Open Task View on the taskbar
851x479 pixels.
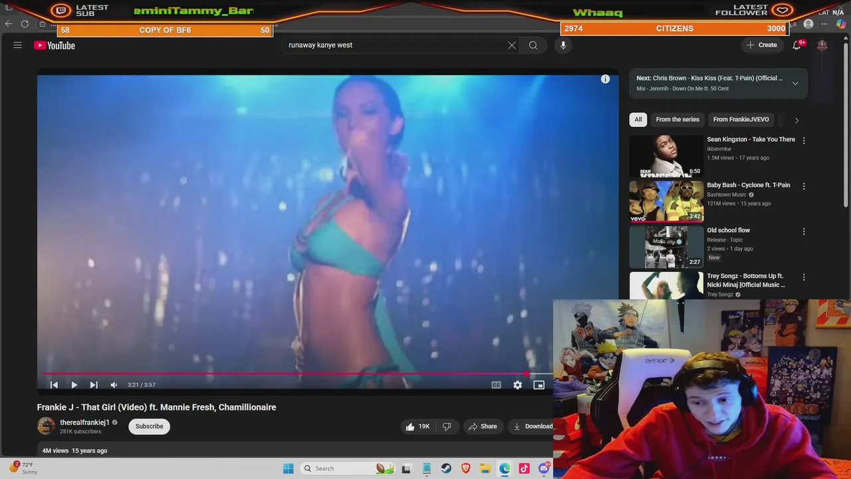click(x=406, y=468)
